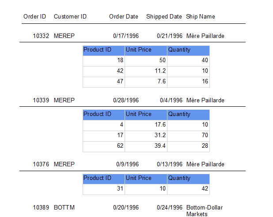
Task: Select order number 10339
Action: pos(41,100)
